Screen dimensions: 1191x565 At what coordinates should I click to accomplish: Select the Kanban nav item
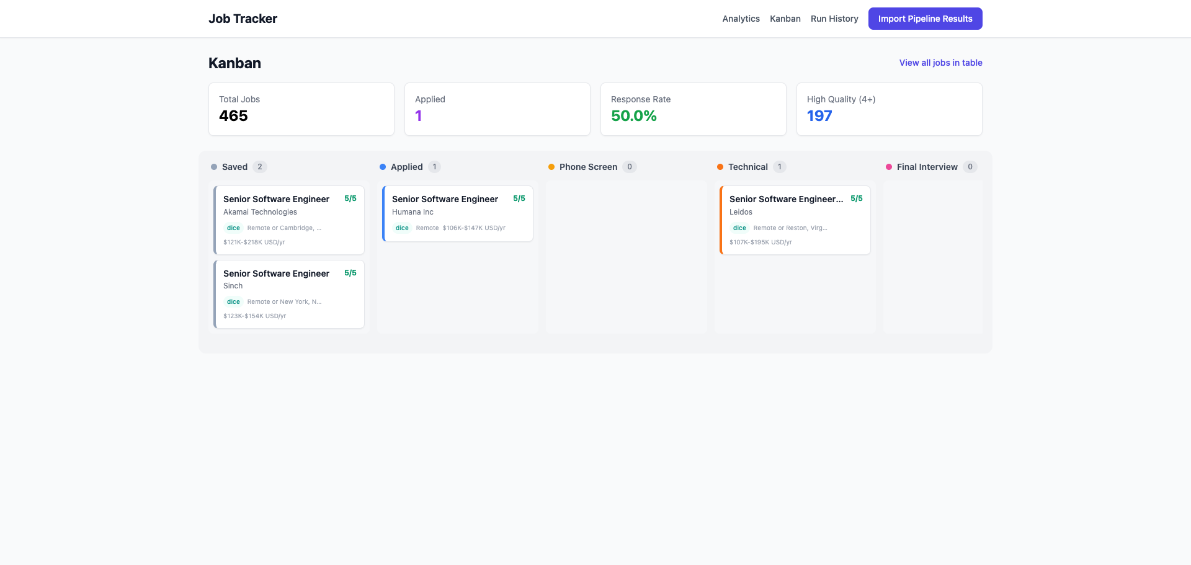coord(785,19)
